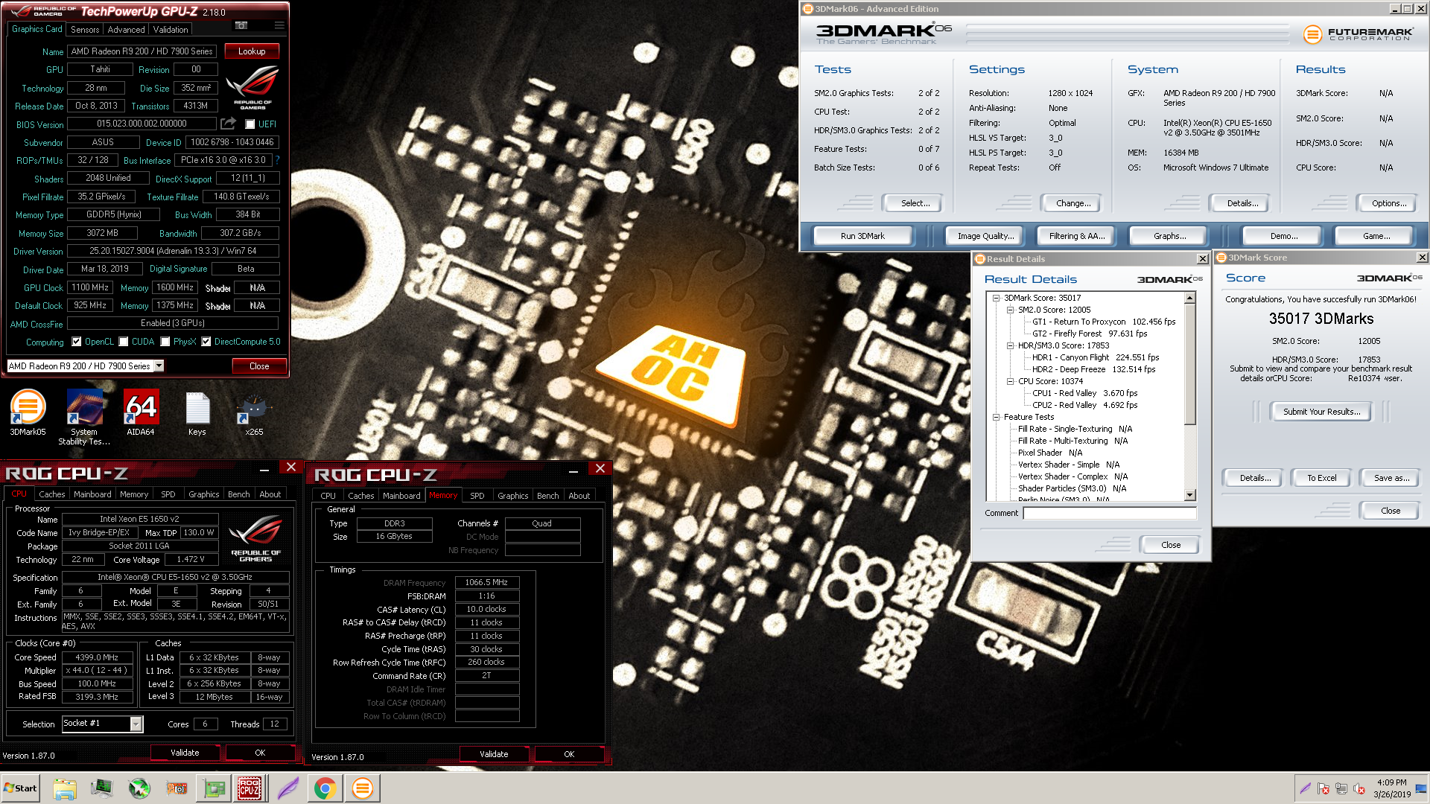Toggle the UEFI checkbox in GPU-Z
Viewport: 1430px width, 804px height.
coord(250,124)
